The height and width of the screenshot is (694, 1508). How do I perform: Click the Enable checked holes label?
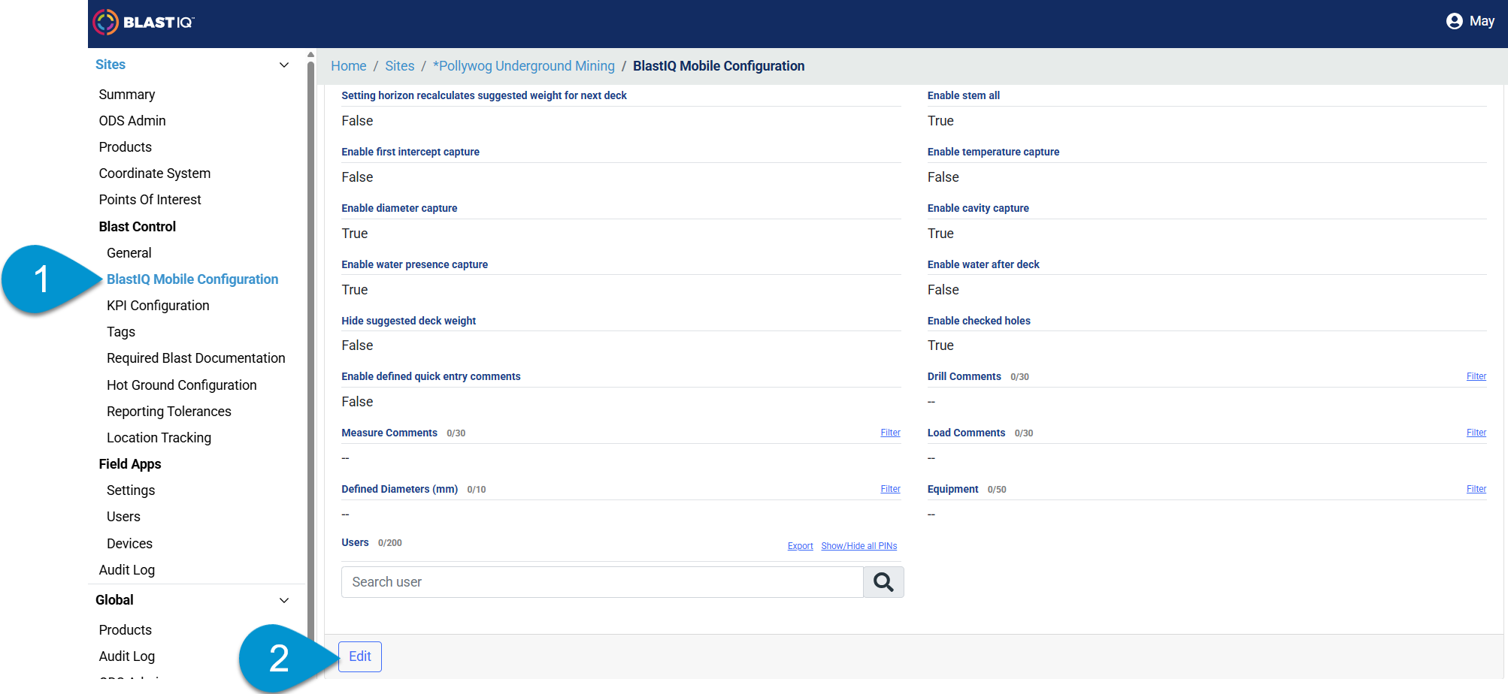point(979,321)
